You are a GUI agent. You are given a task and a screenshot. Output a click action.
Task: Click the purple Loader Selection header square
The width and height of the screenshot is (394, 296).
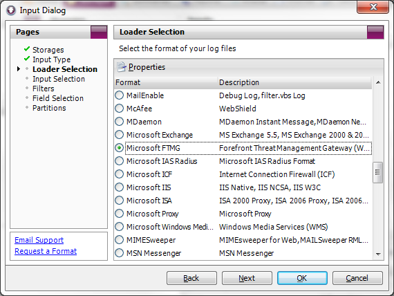coord(375,33)
